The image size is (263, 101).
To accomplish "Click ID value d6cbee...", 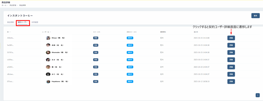I will [x=11, y=74].
